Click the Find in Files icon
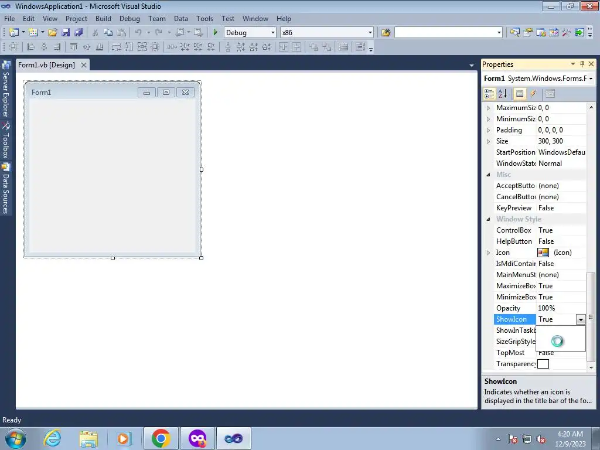The image size is (600, 450). pos(386,33)
